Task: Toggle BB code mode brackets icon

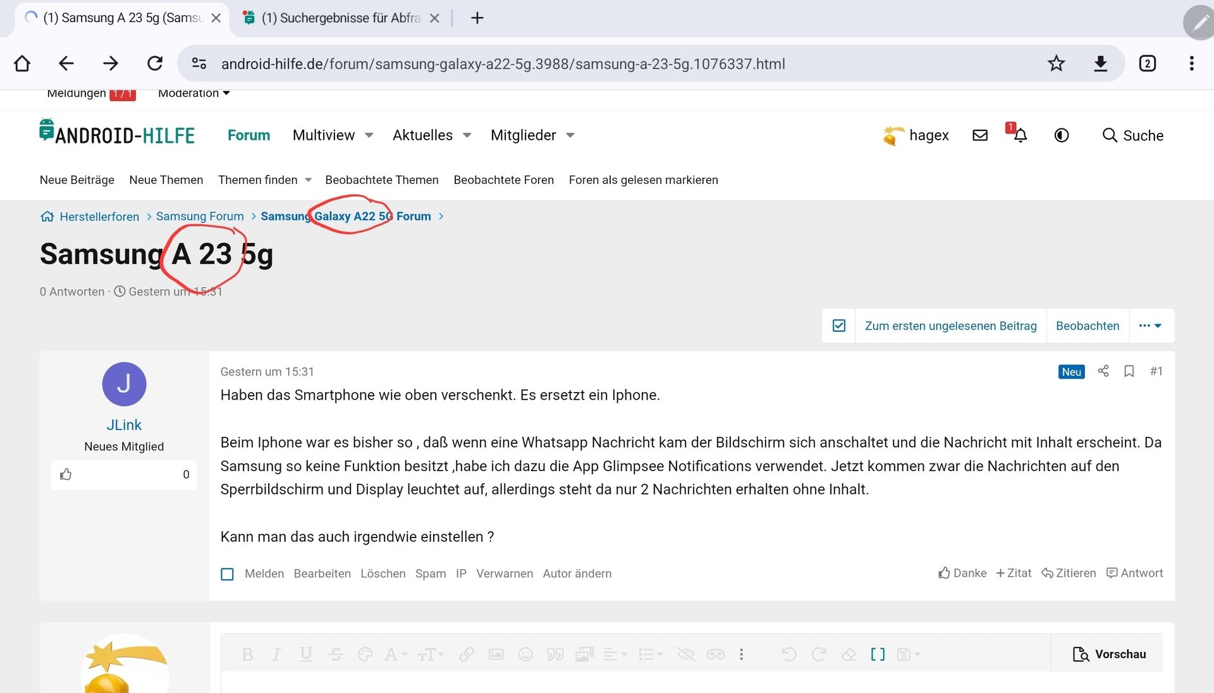Action: (878, 654)
